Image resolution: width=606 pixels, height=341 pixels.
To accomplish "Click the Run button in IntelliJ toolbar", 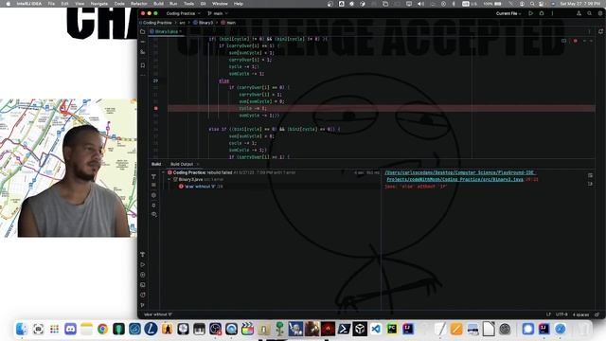I will click(x=530, y=13).
